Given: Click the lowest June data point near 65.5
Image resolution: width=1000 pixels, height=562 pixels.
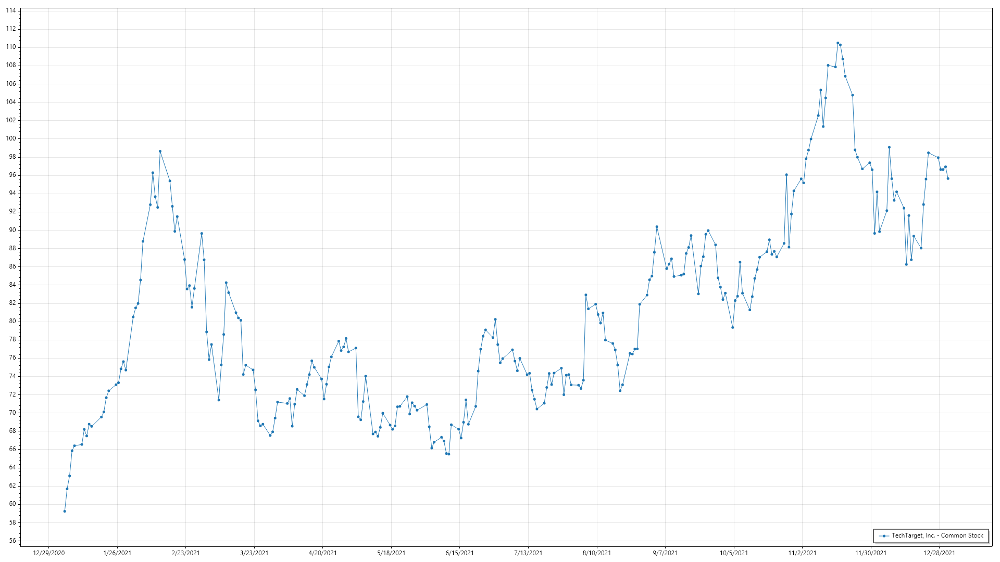Looking at the screenshot, I should (x=449, y=454).
